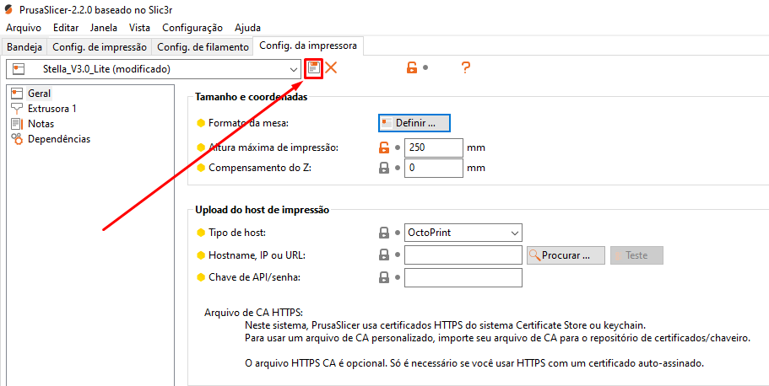Click the 'Tamanho e coordenadas' section heading
This screenshot has width=769, height=386.
251,96
